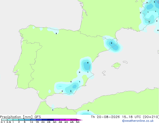Click the Menorca island outline

tap(125, 62)
